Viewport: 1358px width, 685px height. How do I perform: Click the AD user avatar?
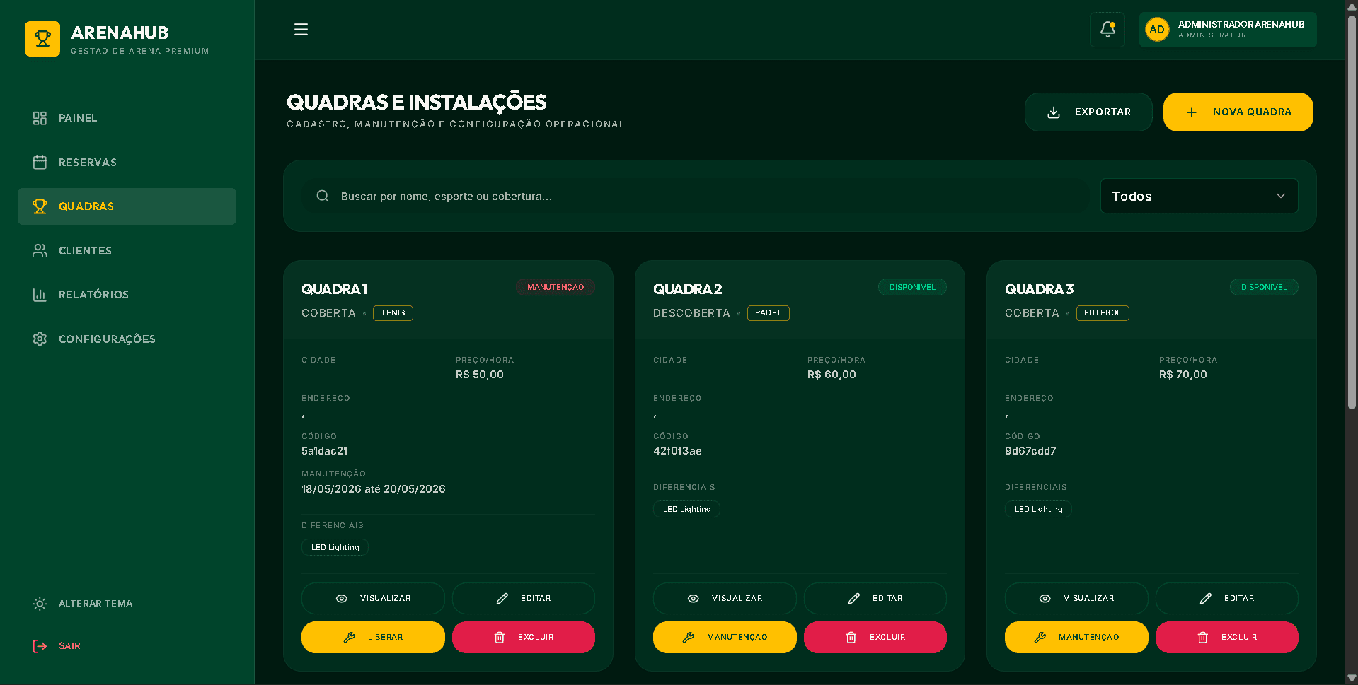[x=1157, y=30]
